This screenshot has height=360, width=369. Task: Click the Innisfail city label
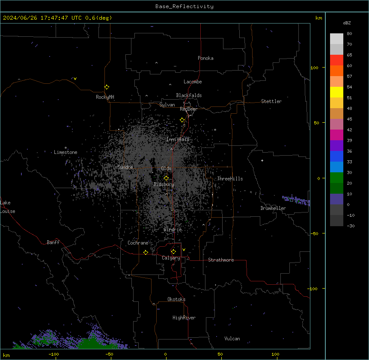pos(178,139)
